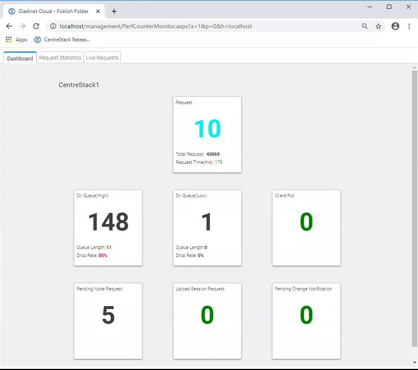Close the browser window
Screen dimensions: 418x370
click(x=408, y=7)
